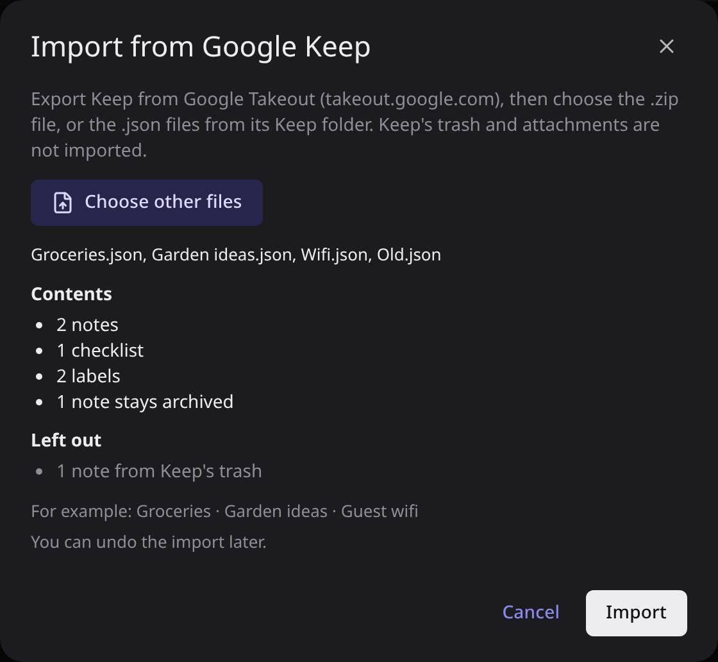The width and height of the screenshot is (718, 662).
Task: Cancel the import dialog
Action: pos(531,613)
